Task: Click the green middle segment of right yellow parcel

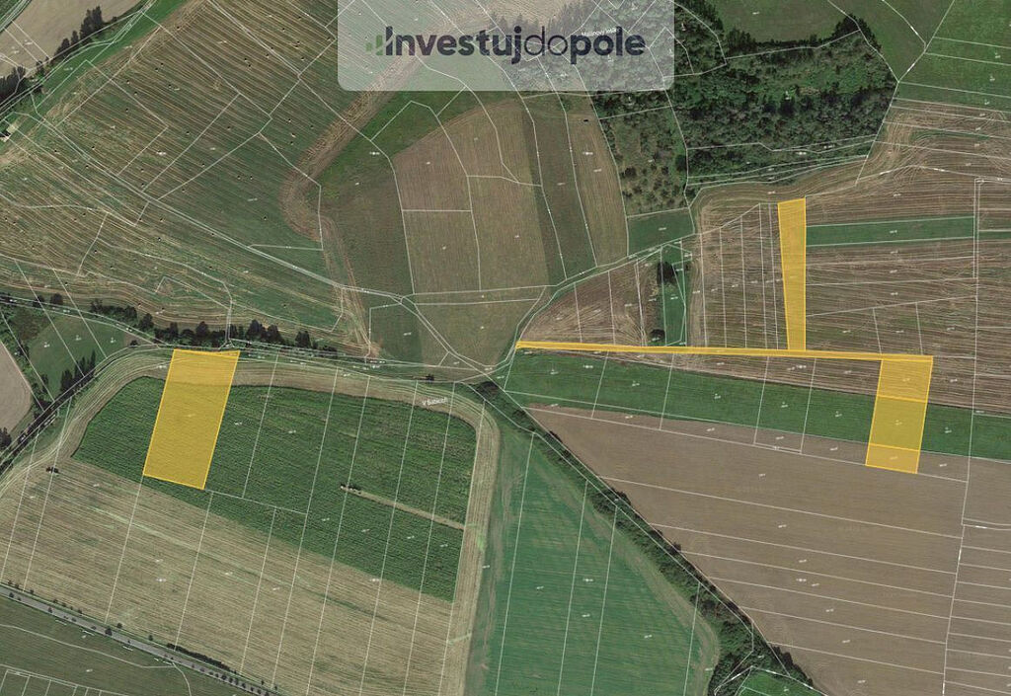Action: (x=900, y=423)
